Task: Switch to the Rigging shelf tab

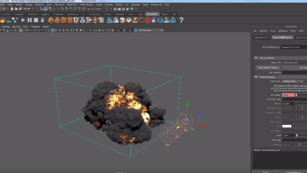Action: [x=45, y=14]
